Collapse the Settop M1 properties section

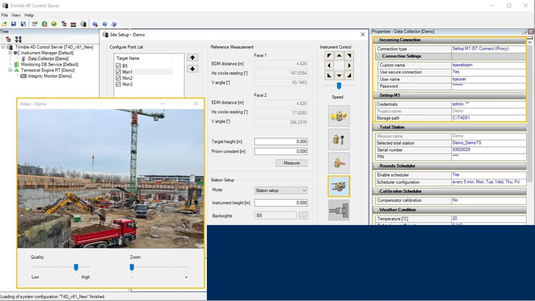[376, 95]
